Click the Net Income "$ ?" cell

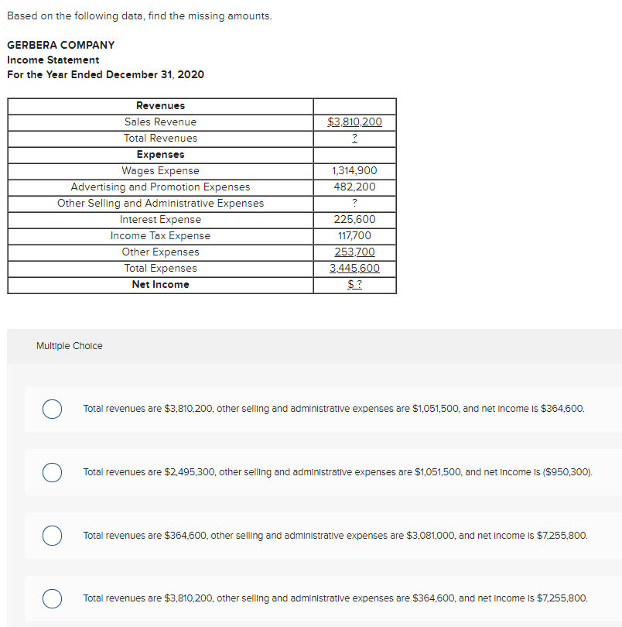pyautogui.click(x=354, y=284)
